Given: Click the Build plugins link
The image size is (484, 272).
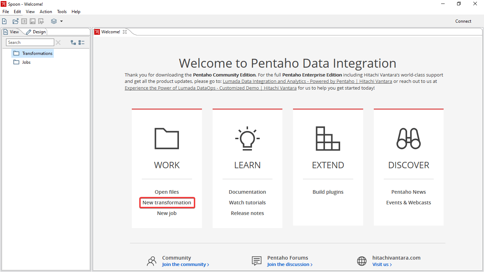Looking at the screenshot, I should coord(328,192).
